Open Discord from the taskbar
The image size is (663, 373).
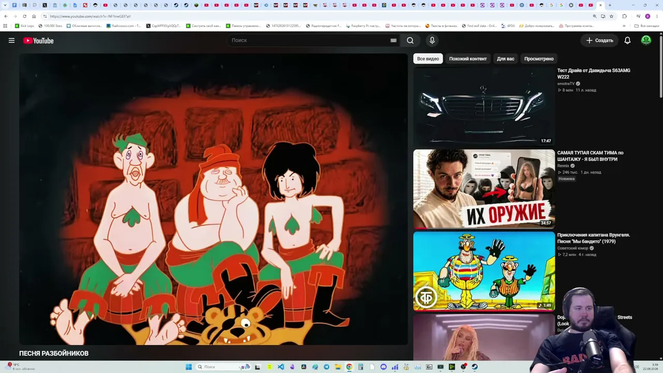(383, 367)
